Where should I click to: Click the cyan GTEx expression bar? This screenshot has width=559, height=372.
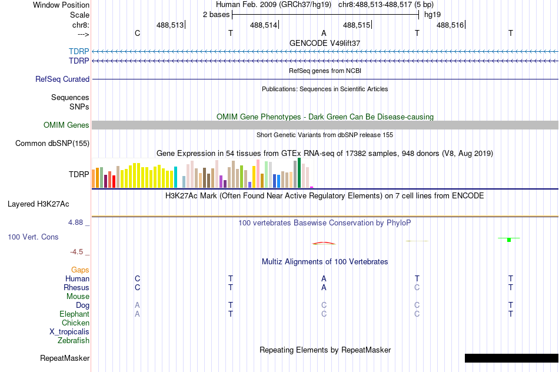[175, 177]
